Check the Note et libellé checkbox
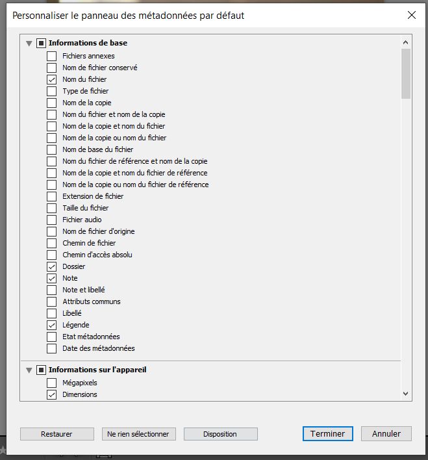Screen dimensions: 428x460 click(x=51, y=290)
